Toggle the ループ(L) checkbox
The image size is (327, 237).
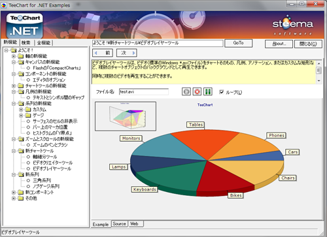click(x=222, y=92)
